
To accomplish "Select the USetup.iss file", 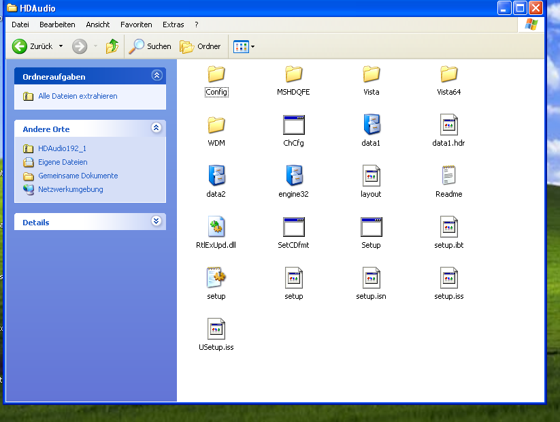I will [x=216, y=335].
